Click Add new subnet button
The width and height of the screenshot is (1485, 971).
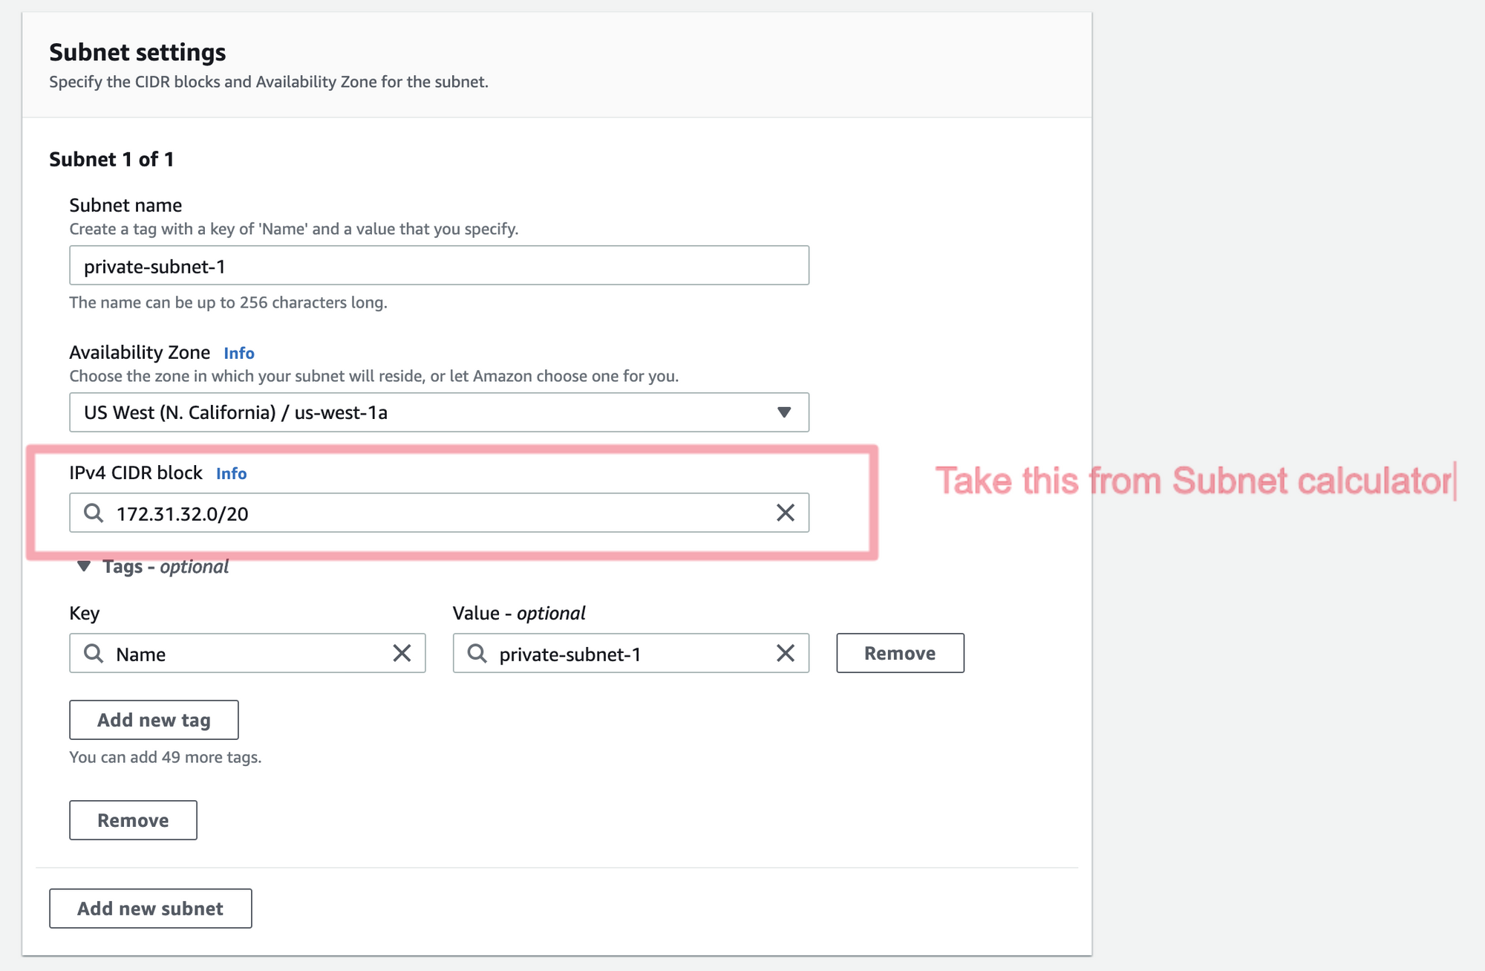tap(150, 909)
